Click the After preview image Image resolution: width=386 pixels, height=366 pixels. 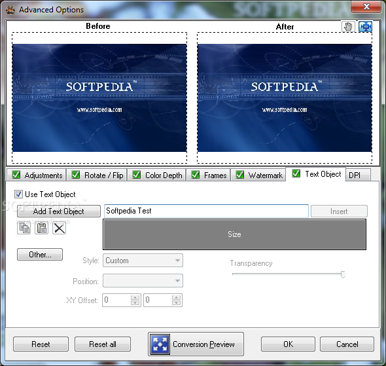click(x=285, y=98)
